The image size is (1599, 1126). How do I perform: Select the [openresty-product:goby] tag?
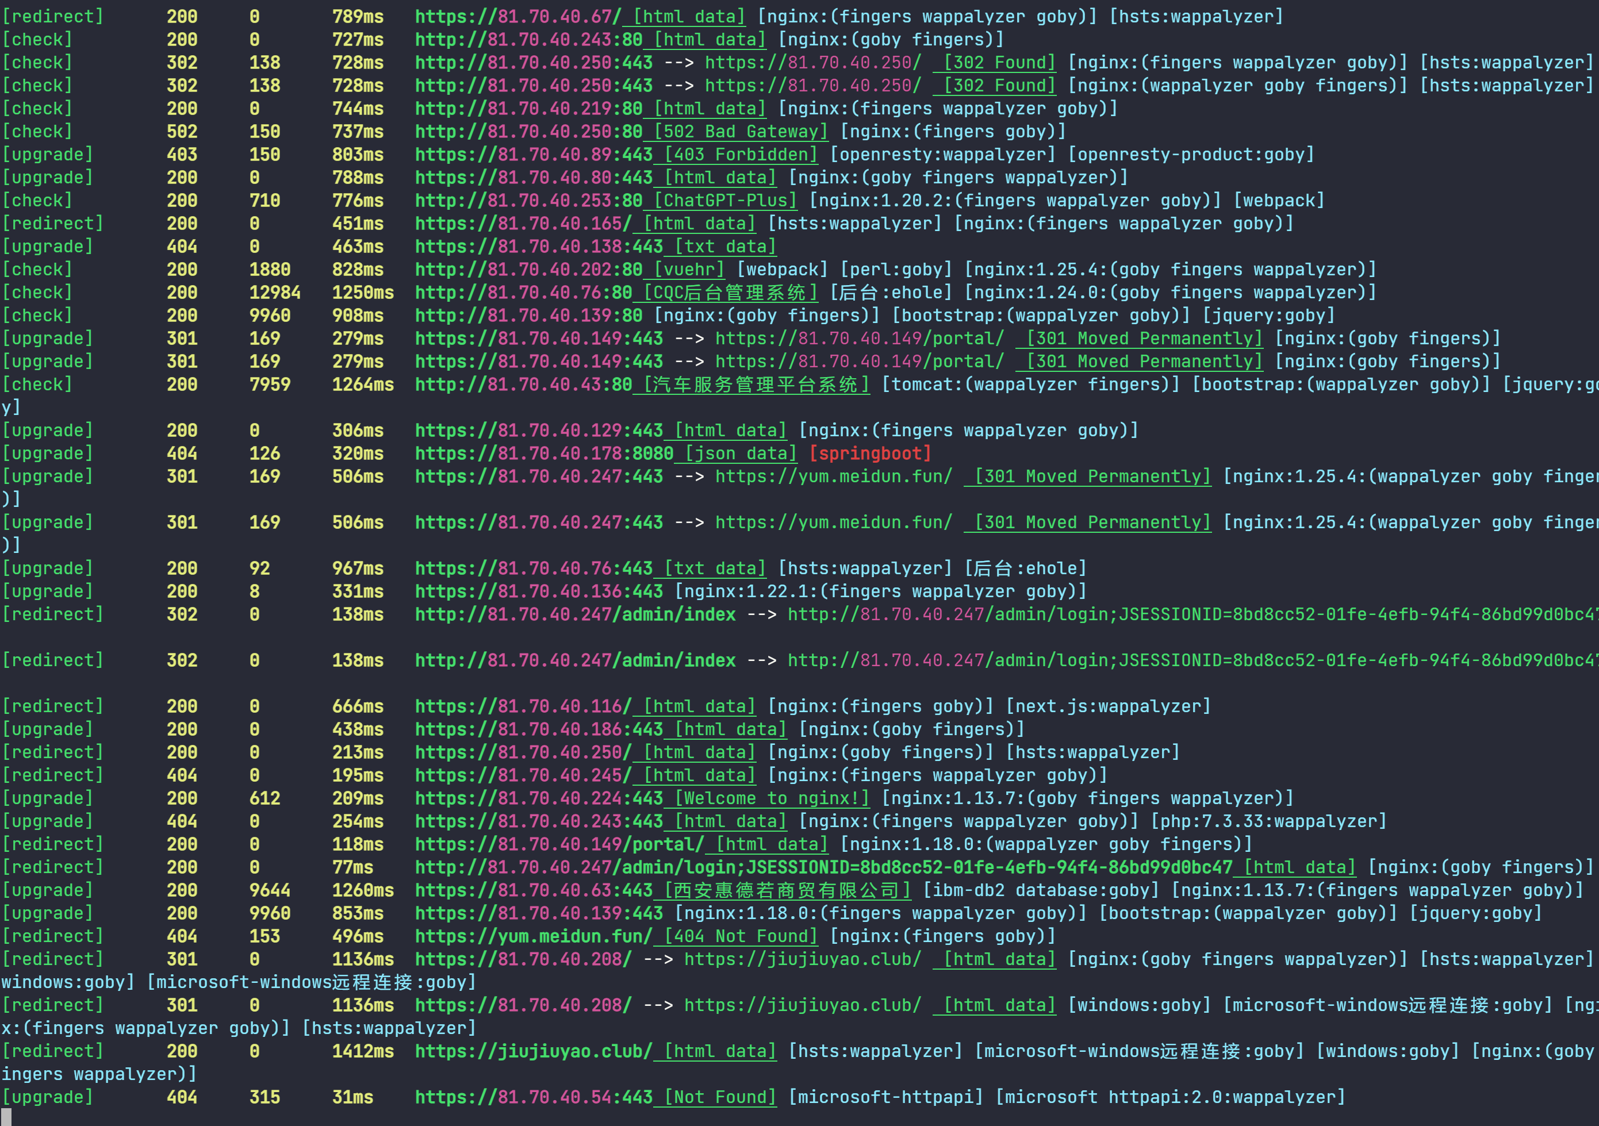tap(1191, 154)
